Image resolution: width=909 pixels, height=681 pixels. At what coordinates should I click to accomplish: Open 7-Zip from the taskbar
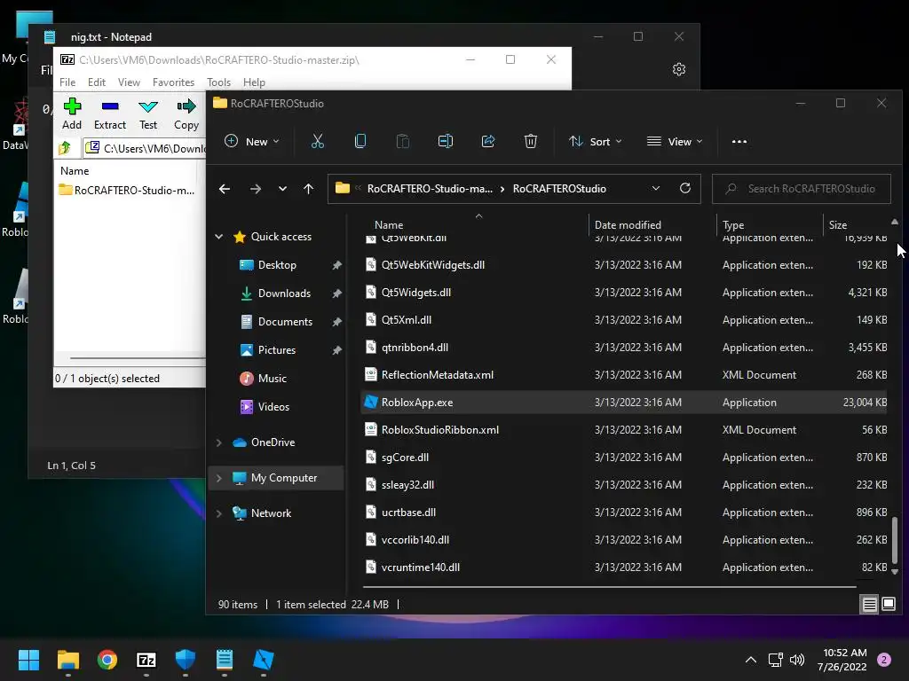(x=146, y=660)
